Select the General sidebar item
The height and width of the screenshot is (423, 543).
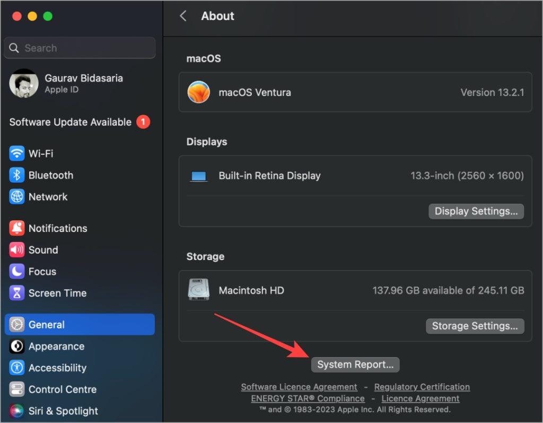click(x=80, y=324)
